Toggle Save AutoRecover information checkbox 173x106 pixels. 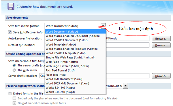tap(10, 32)
